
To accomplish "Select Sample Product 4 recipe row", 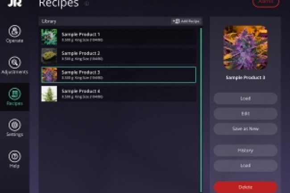I will (119, 94).
